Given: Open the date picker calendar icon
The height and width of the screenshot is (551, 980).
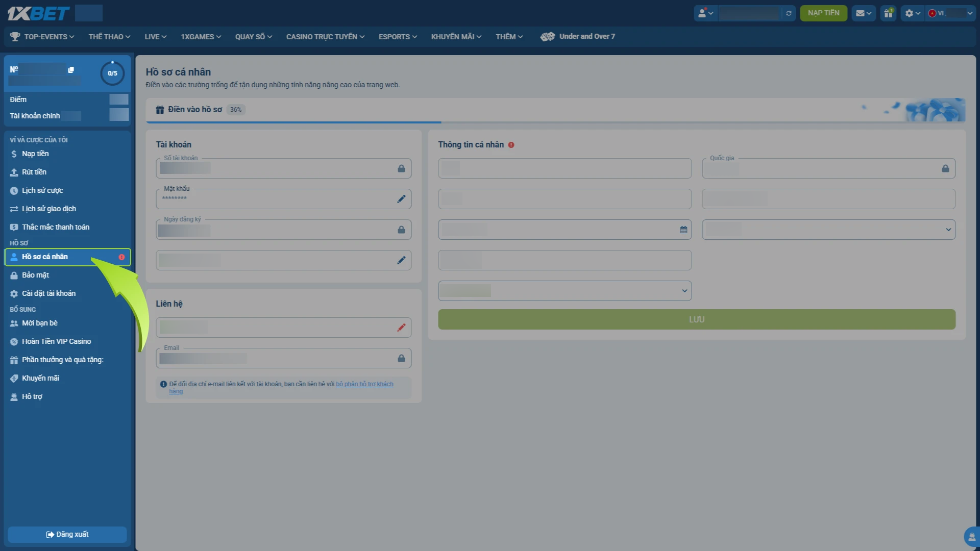Looking at the screenshot, I should click(x=683, y=230).
